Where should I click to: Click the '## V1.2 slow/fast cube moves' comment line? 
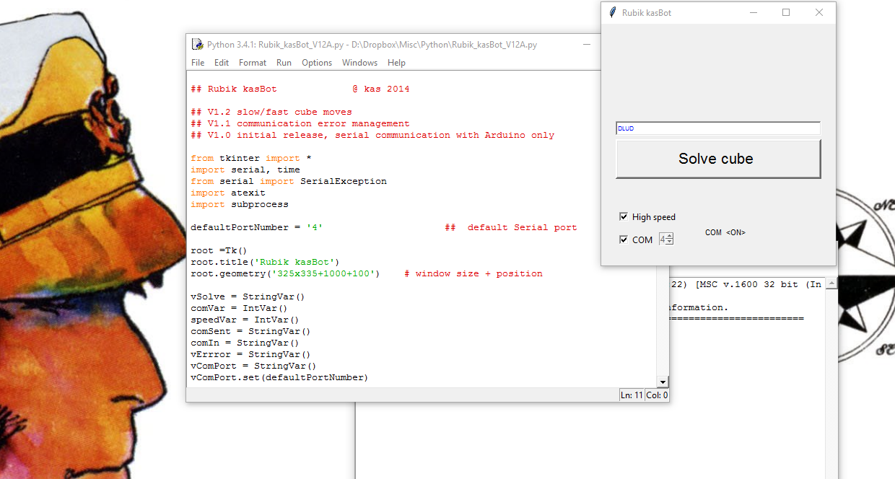point(271,112)
